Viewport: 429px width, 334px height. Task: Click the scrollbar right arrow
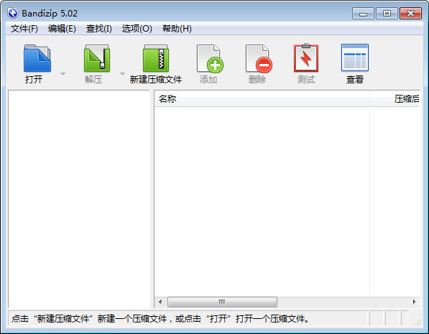[414, 302]
